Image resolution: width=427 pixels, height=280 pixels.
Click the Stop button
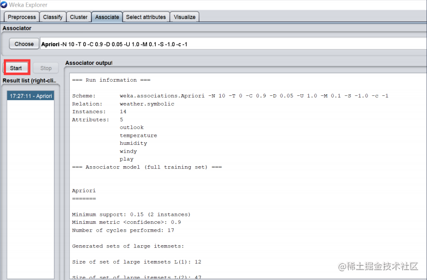pos(46,68)
